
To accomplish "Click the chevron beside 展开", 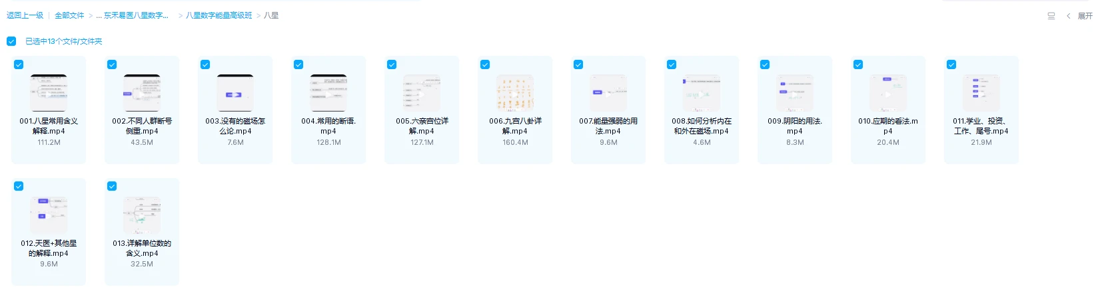I will [x=1068, y=16].
